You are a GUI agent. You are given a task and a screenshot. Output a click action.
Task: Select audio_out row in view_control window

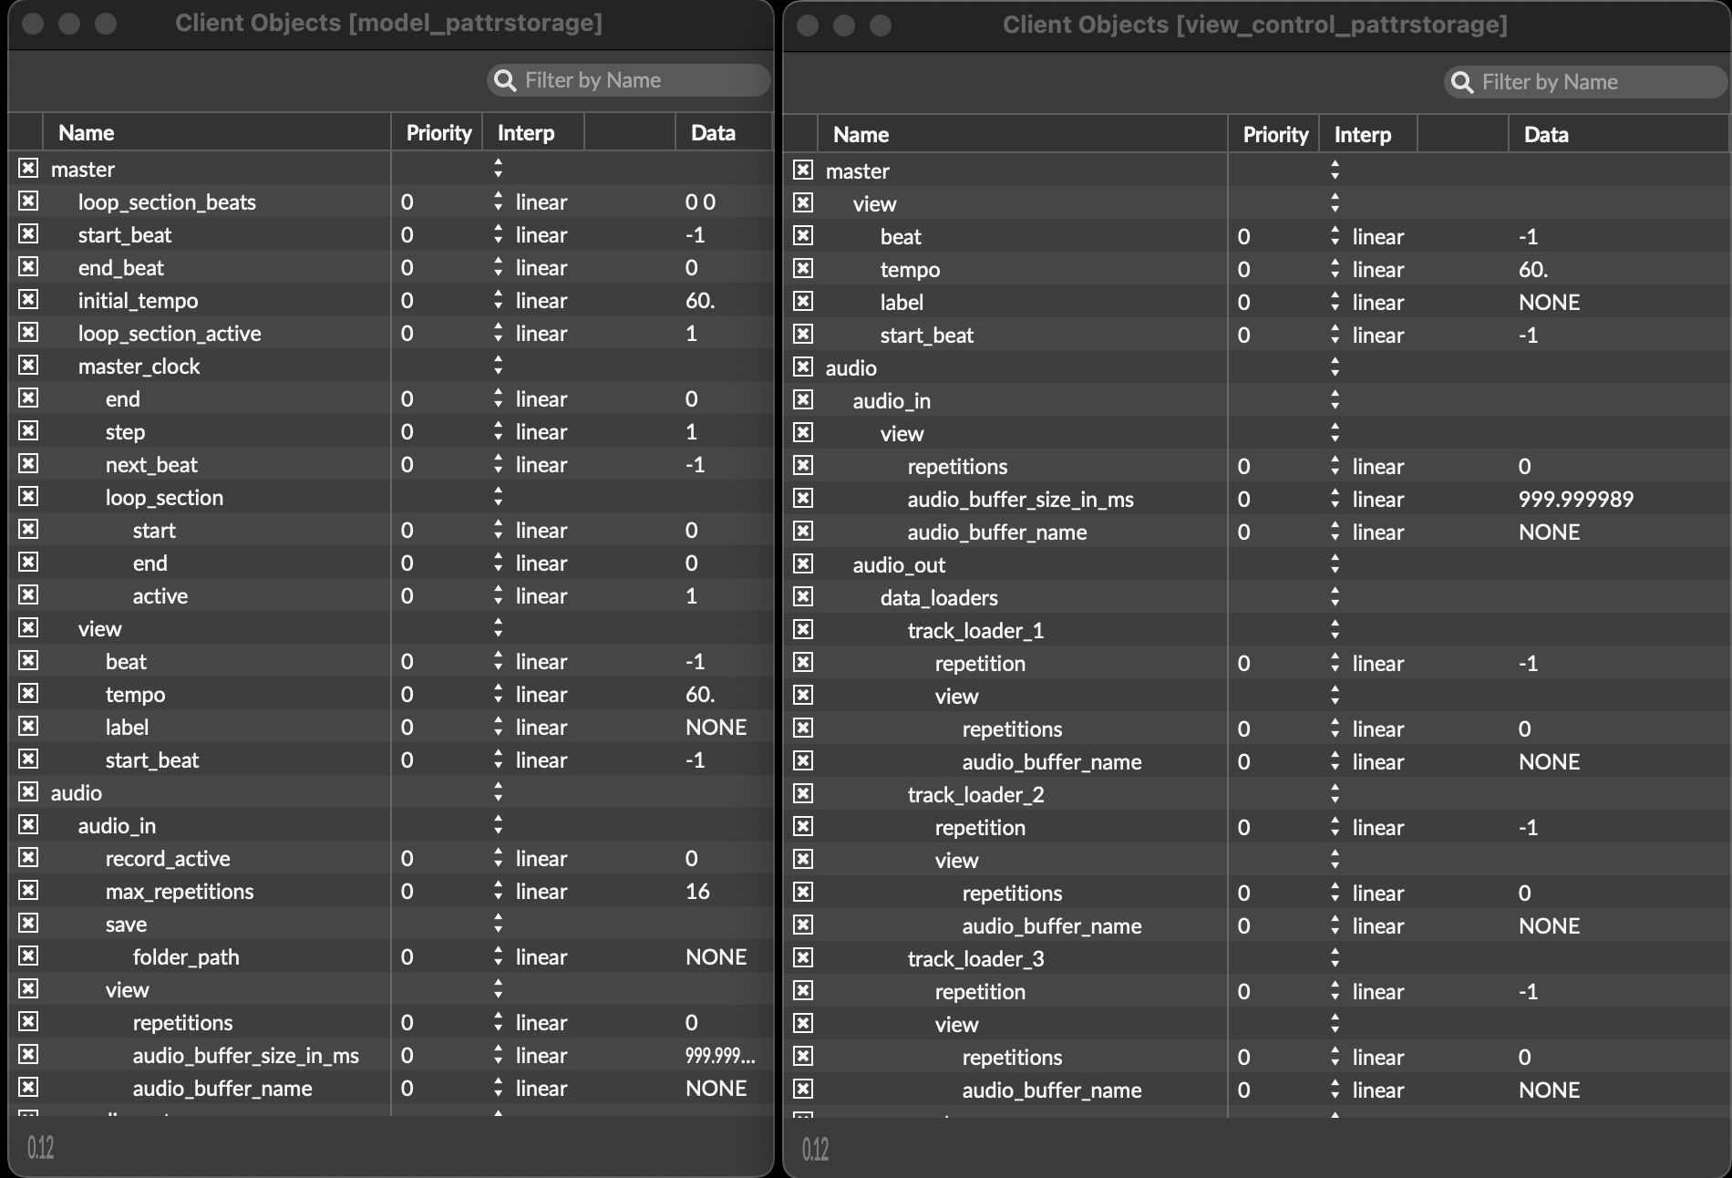point(1256,564)
